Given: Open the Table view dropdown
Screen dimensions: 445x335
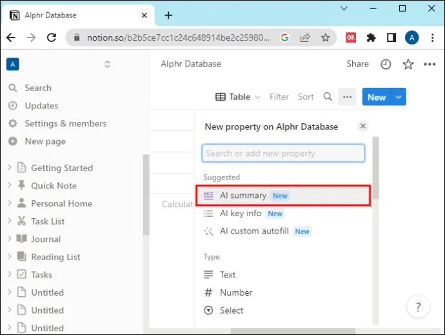Looking at the screenshot, I should (237, 97).
